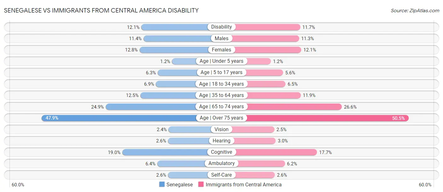Open the ZipAtlas.com source link
Screen dimensions: 443x192
pos(415,10)
